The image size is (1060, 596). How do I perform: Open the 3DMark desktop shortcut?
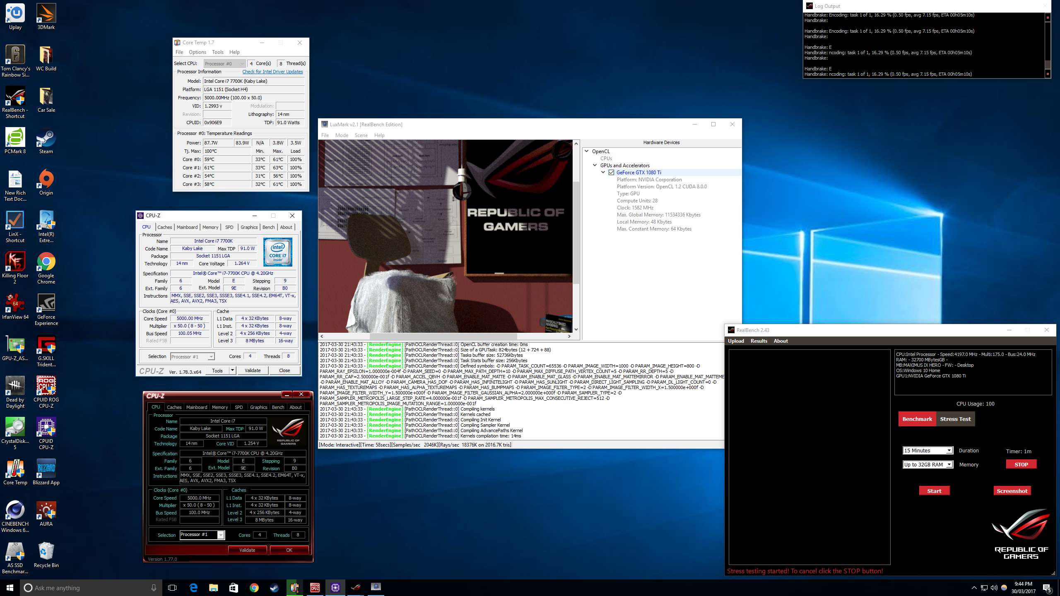46,17
